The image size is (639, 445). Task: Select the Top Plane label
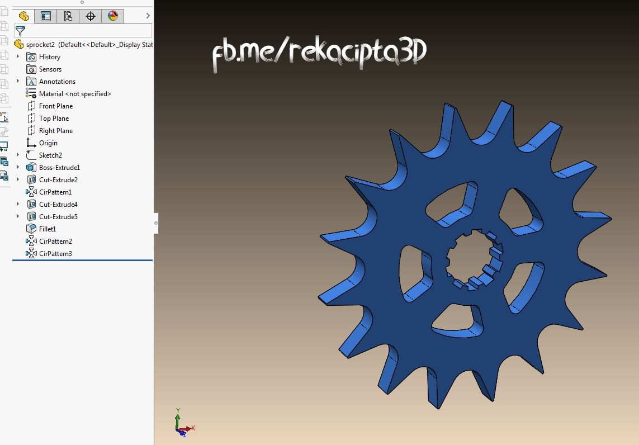[54, 118]
